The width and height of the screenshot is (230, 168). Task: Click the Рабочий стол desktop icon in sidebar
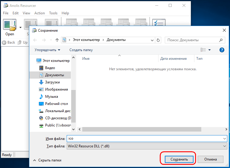[41, 104]
